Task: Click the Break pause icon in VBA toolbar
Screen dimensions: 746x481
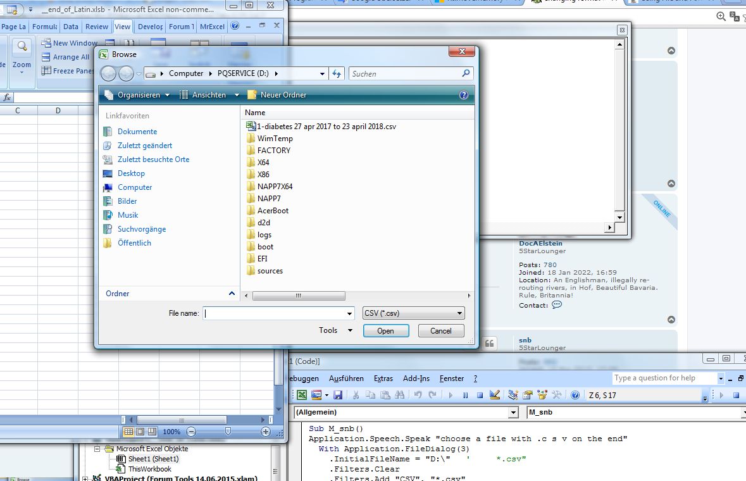Action: [x=465, y=395]
